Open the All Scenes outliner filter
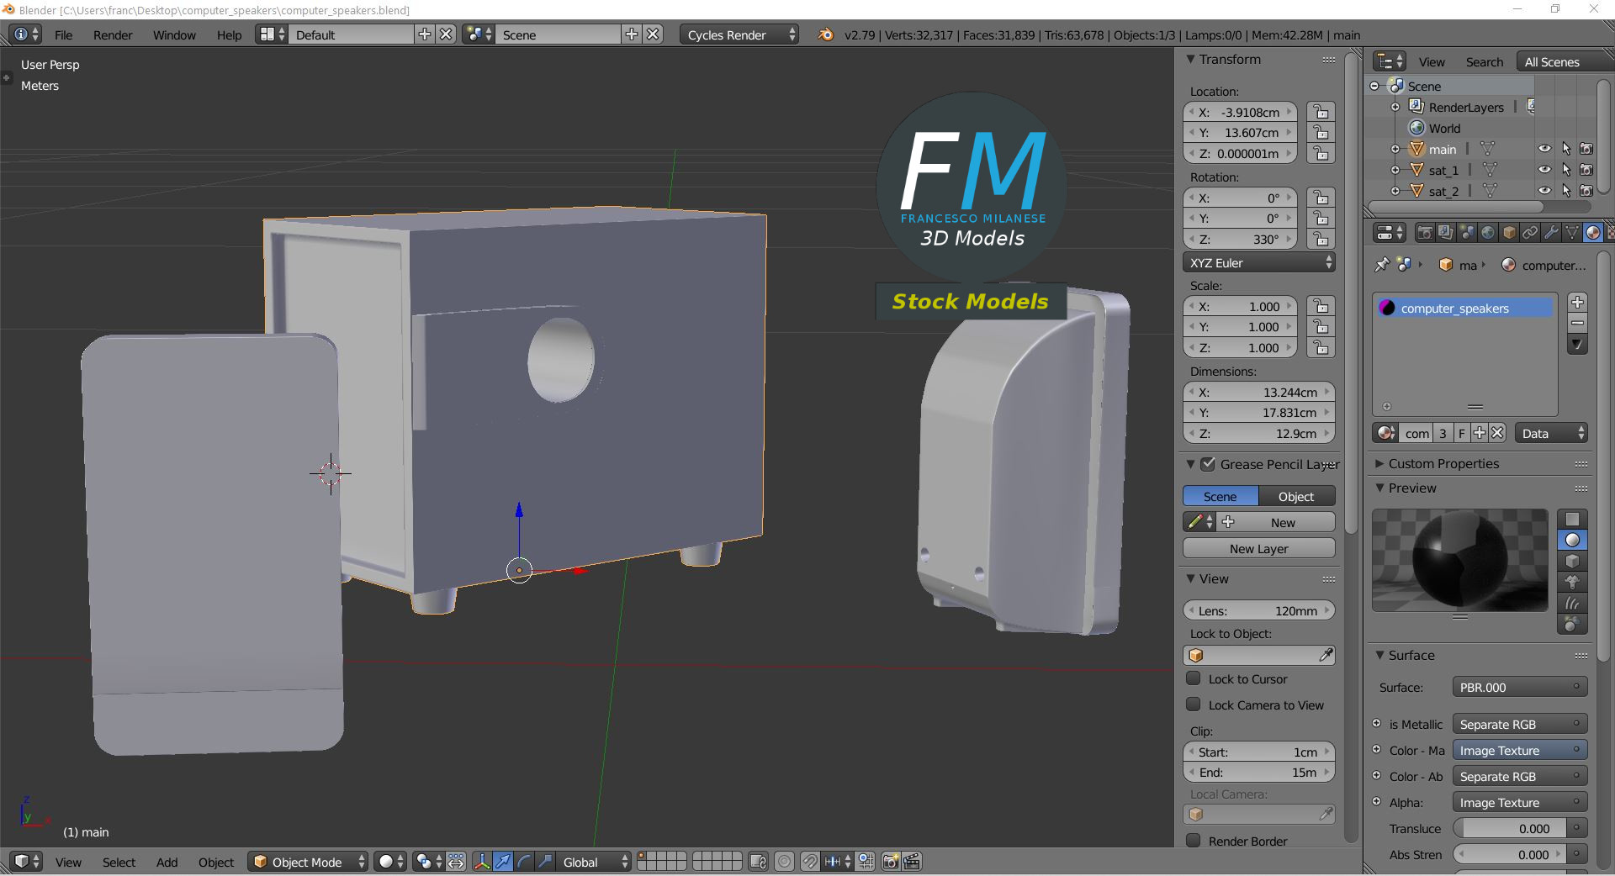The height and width of the screenshot is (876, 1615). click(1563, 62)
